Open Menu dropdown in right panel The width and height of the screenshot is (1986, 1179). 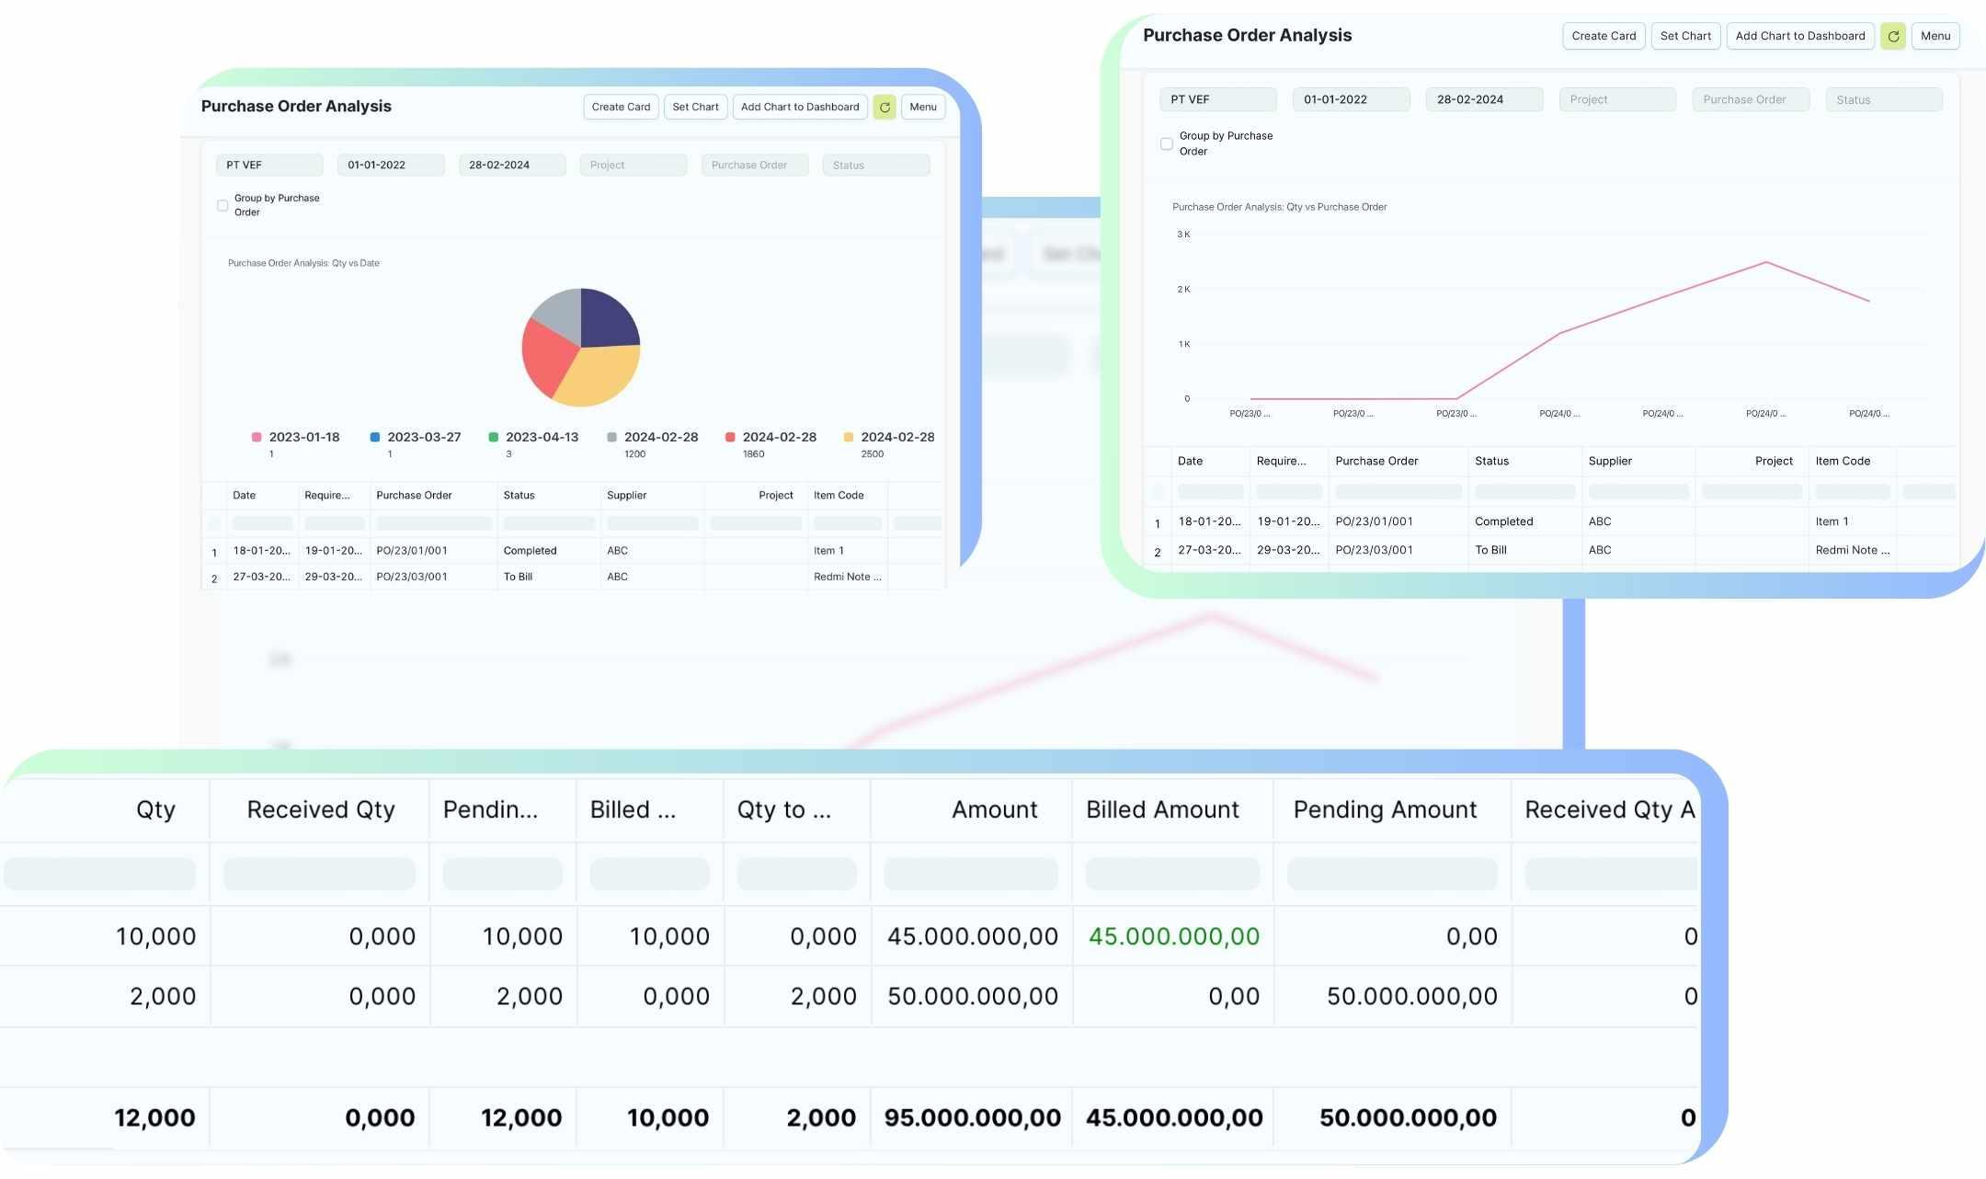pyautogui.click(x=1935, y=37)
